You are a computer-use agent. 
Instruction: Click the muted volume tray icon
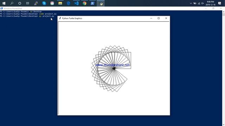202,3
